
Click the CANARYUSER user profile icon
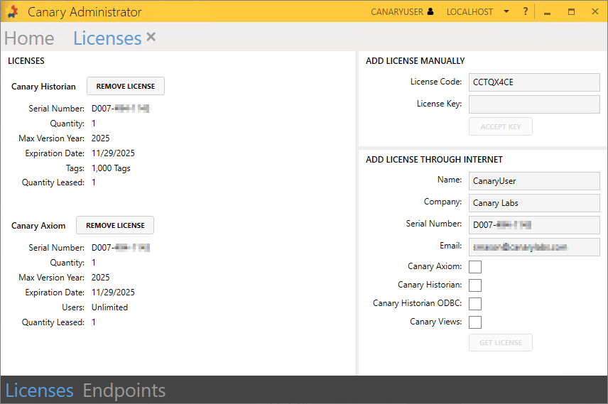click(x=430, y=11)
